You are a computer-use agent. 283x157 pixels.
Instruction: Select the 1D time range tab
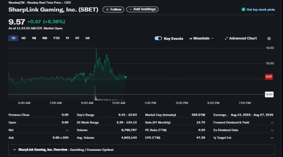pyautogui.click(x=13, y=38)
